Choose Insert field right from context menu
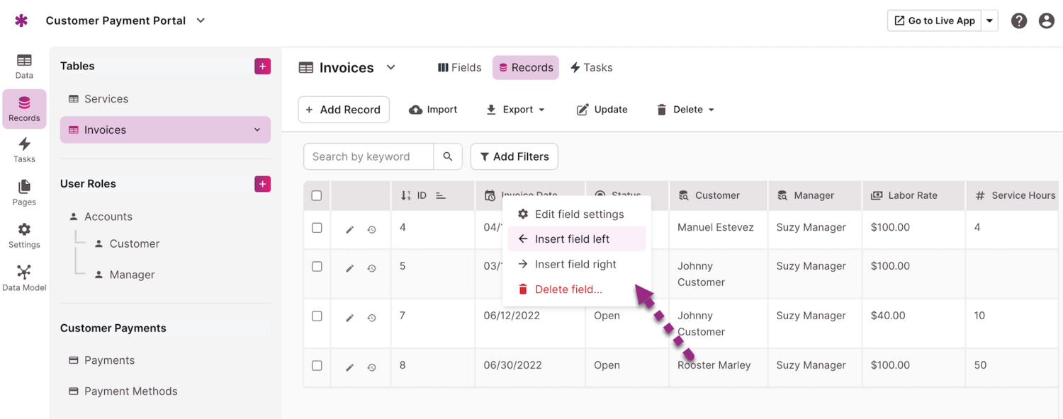This screenshot has width=1063, height=419. click(575, 264)
